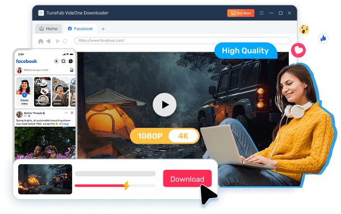Click the red Download button
This screenshot has width=341, height=214.
tap(187, 178)
